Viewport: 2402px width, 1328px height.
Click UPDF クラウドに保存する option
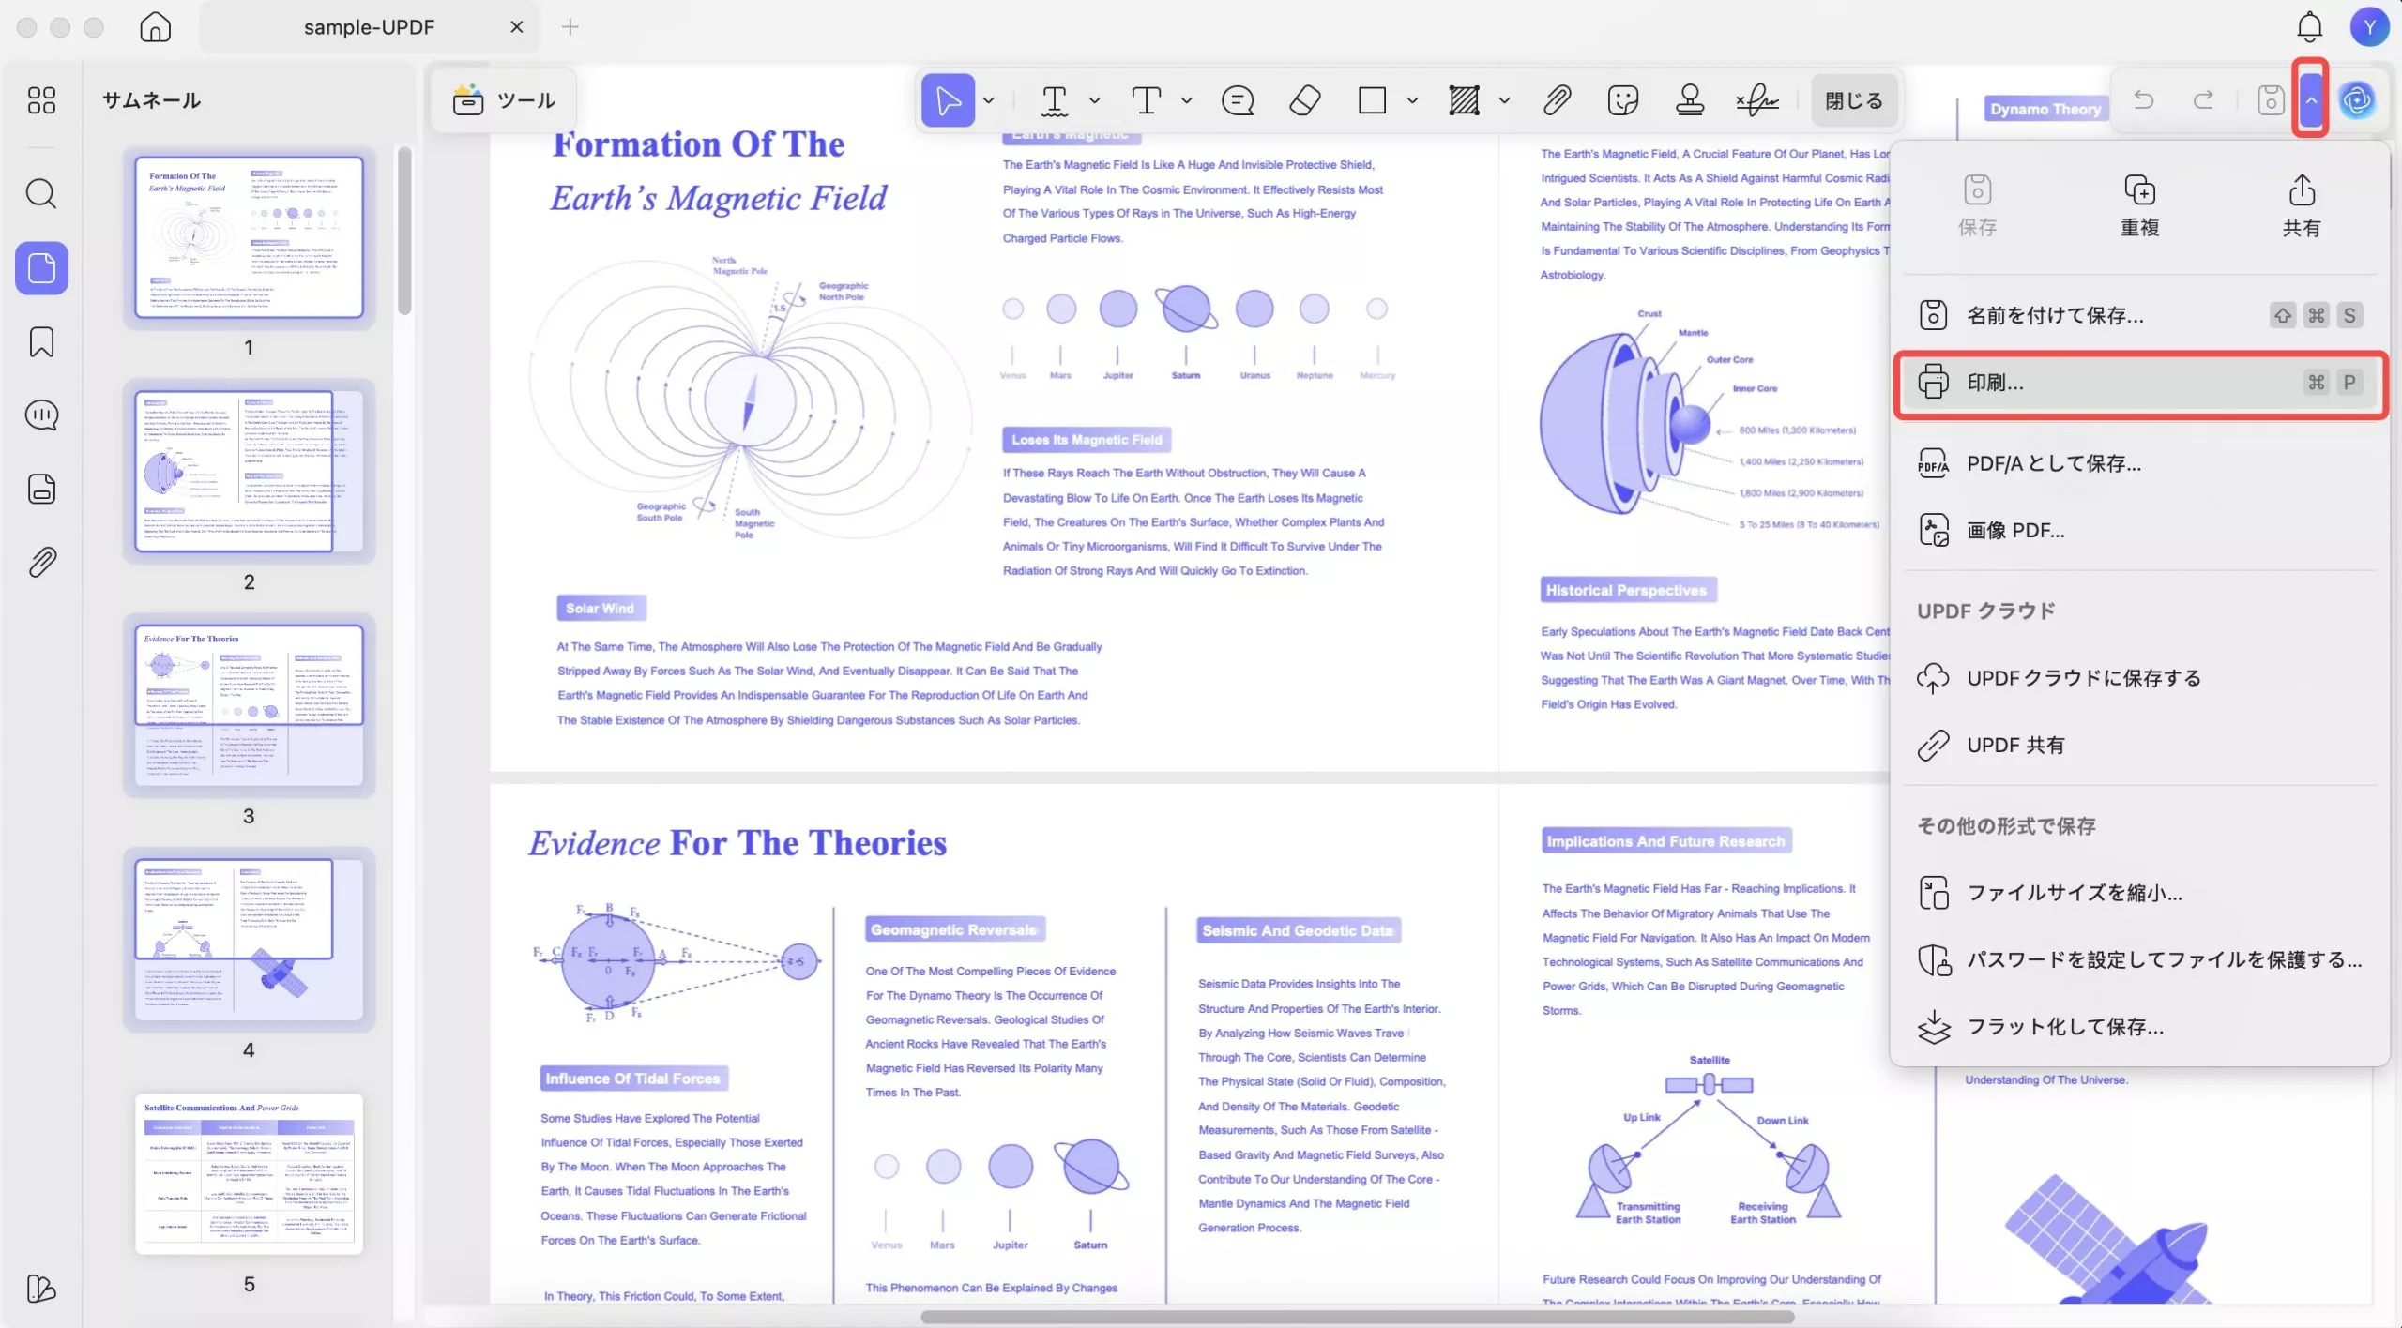tap(2083, 678)
